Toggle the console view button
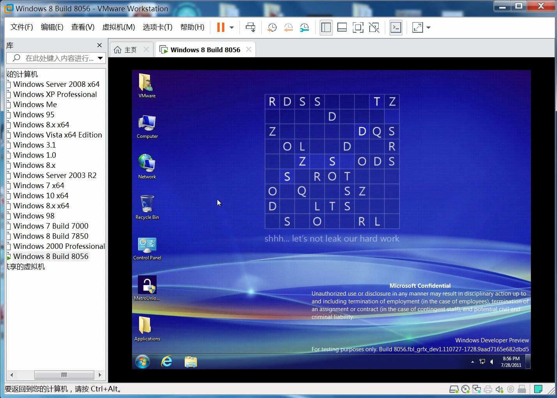Viewport: 557px width, 398px height. point(396,27)
